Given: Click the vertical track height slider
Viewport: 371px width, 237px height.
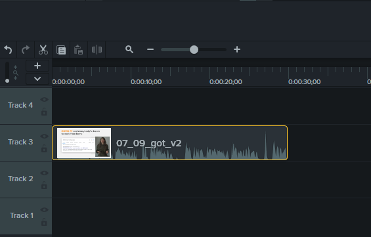Looking at the screenshot, I should 7,72.
